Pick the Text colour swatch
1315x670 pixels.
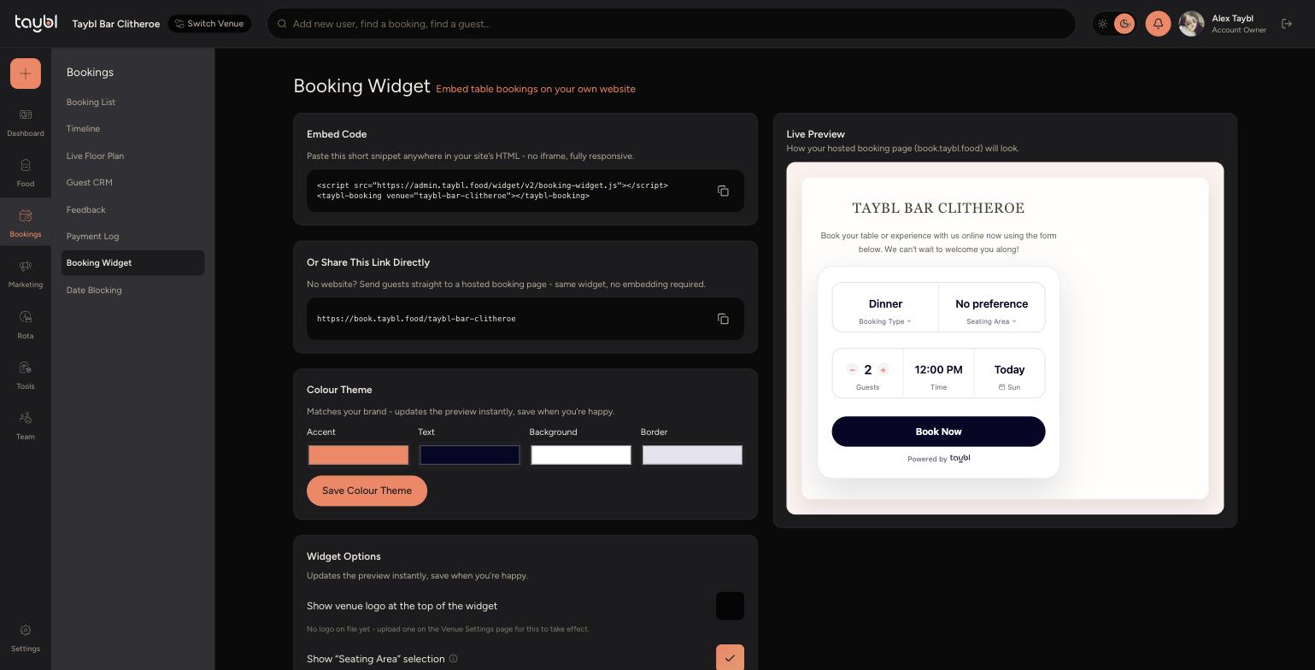[x=469, y=455]
